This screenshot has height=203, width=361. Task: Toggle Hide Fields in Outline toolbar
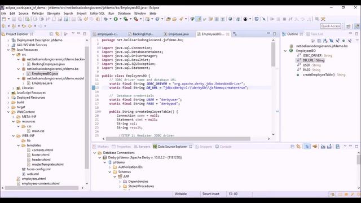[x=331, y=41]
